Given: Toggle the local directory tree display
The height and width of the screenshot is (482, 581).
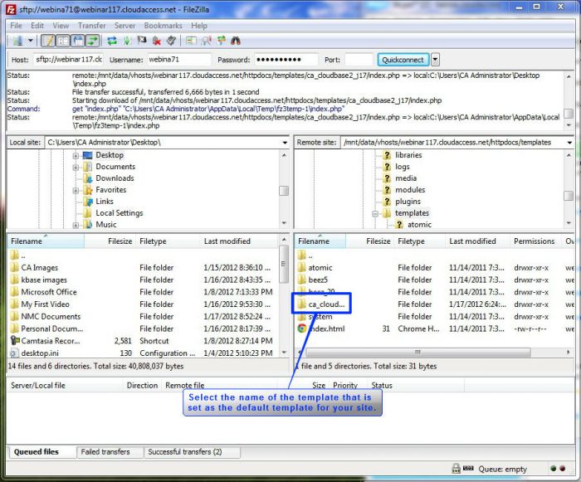Looking at the screenshot, I should 63,41.
